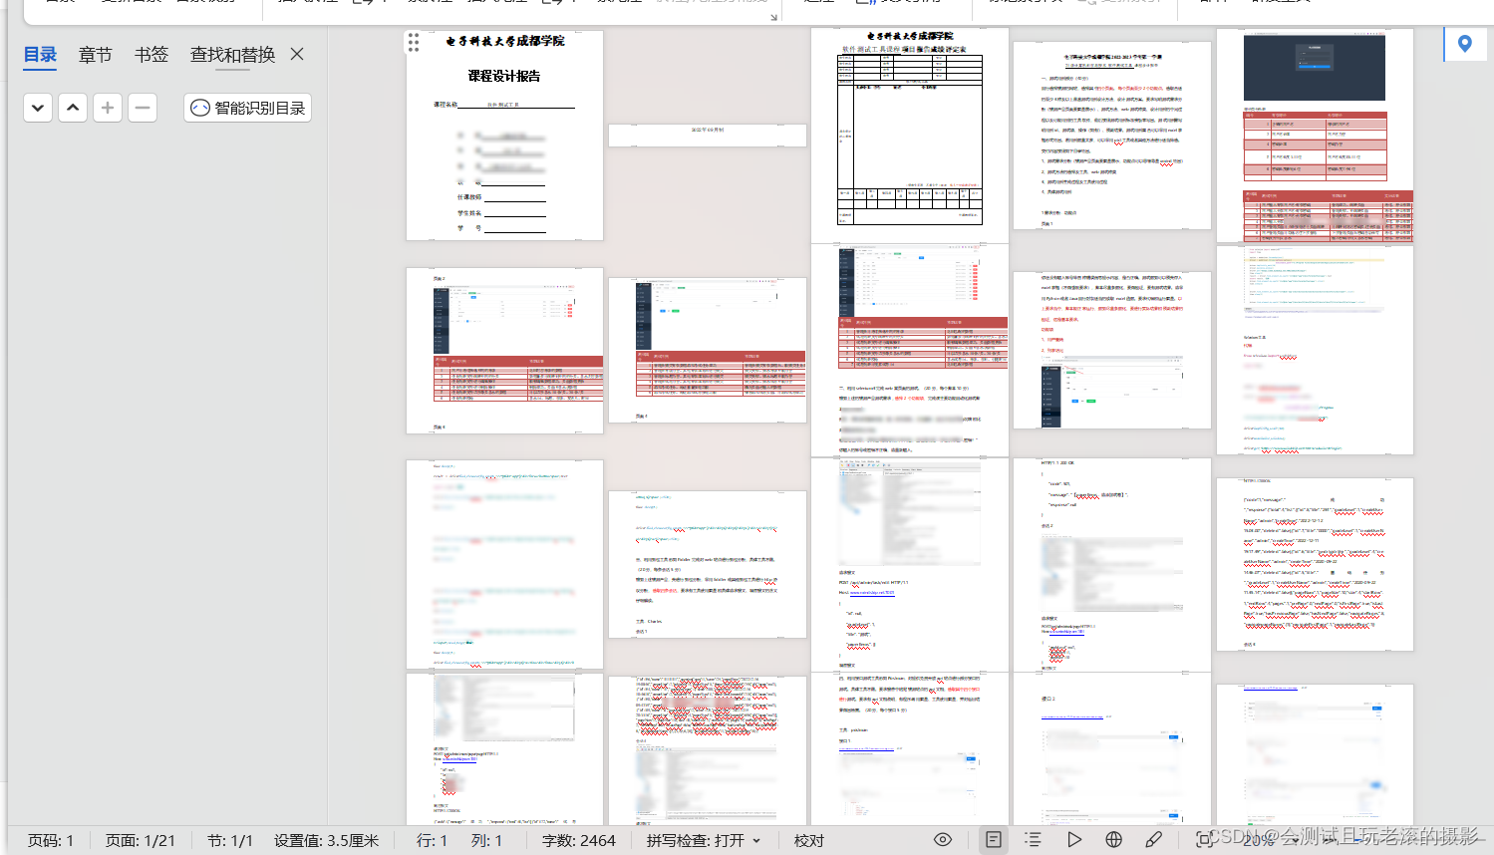Select page layout view icon
1494x855 pixels.
pyautogui.click(x=993, y=840)
